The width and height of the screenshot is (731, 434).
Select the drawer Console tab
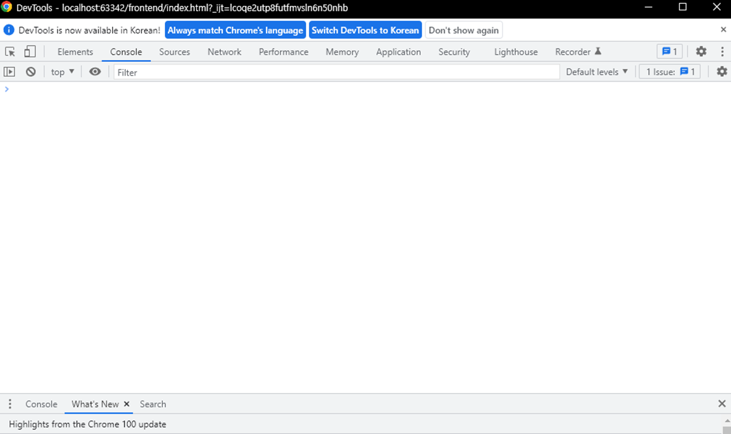coord(41,404)
